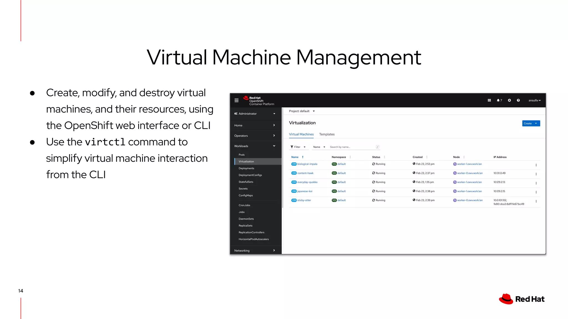Open HorizontalPodAutoscalers in the sidebar

tap(254, 239)
